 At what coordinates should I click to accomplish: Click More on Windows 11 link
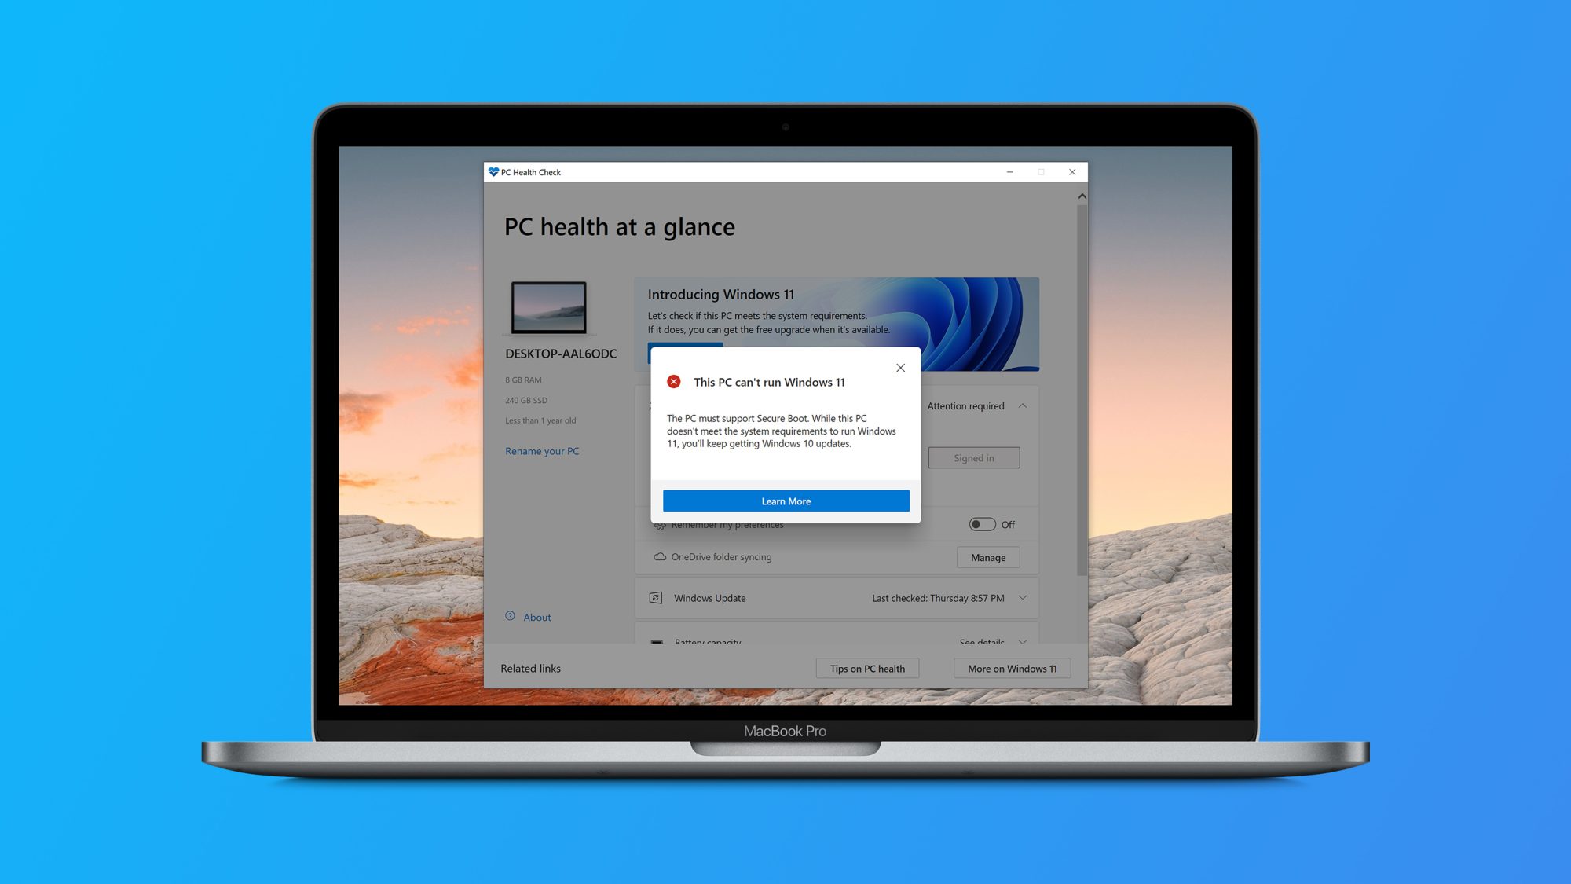[1011, 667]
